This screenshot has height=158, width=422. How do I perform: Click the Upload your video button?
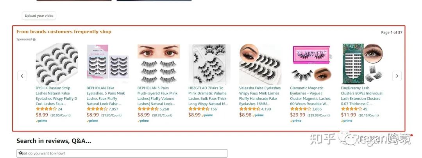(x=39, y=16)
